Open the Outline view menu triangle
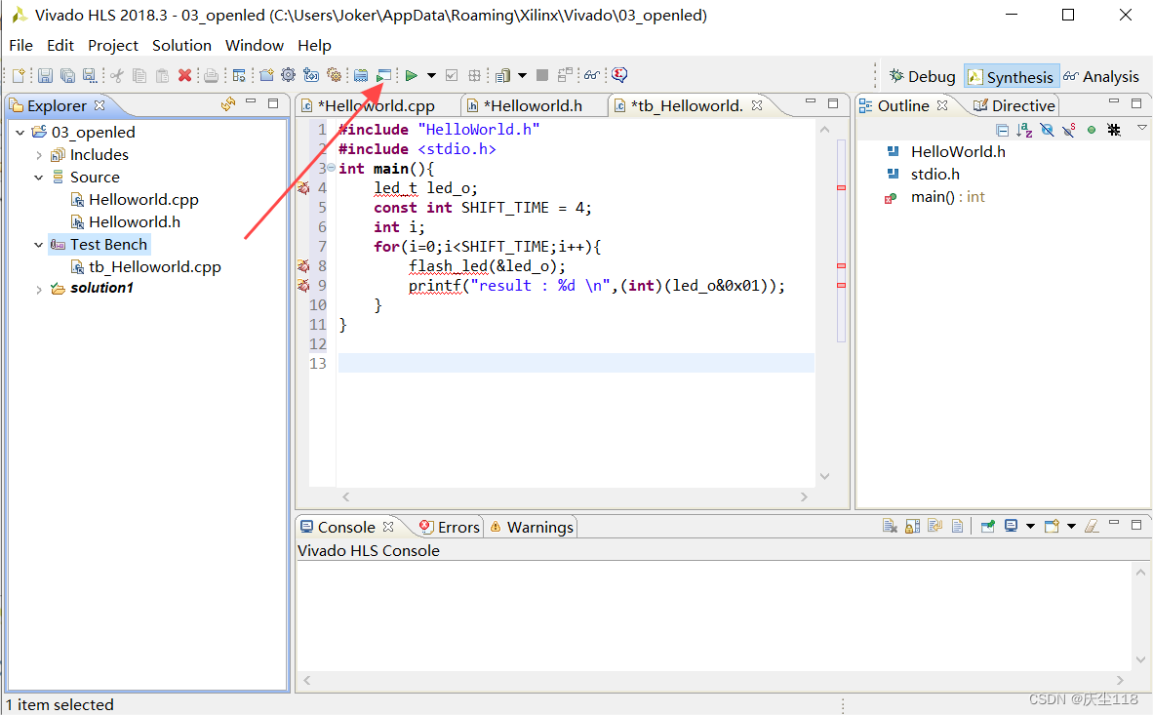 1142,128
